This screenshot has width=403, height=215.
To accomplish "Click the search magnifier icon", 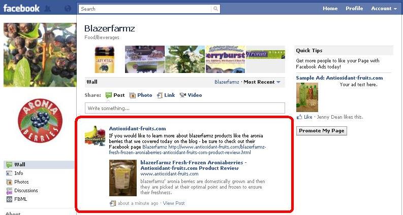I will (215, 9).
